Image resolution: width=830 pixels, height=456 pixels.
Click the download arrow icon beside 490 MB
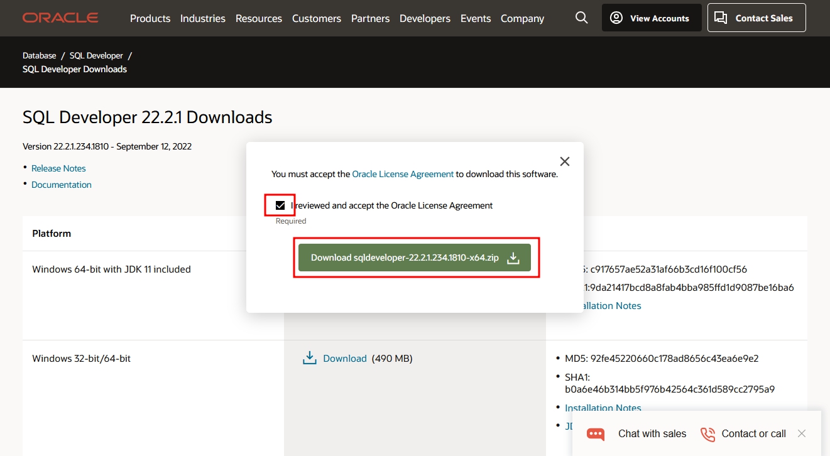(310, 358)
